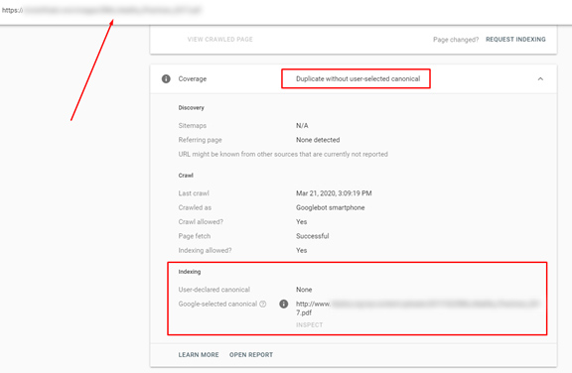
Task: Collapse the Coverage section chevron
Action: click(x=540, y=78)
